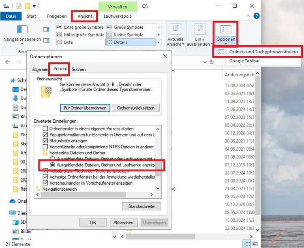The width and height of the screenshot is (304, 248).
Task: Click the Abbrechen button
Action: pyautogui.click(x=123, y=223)
